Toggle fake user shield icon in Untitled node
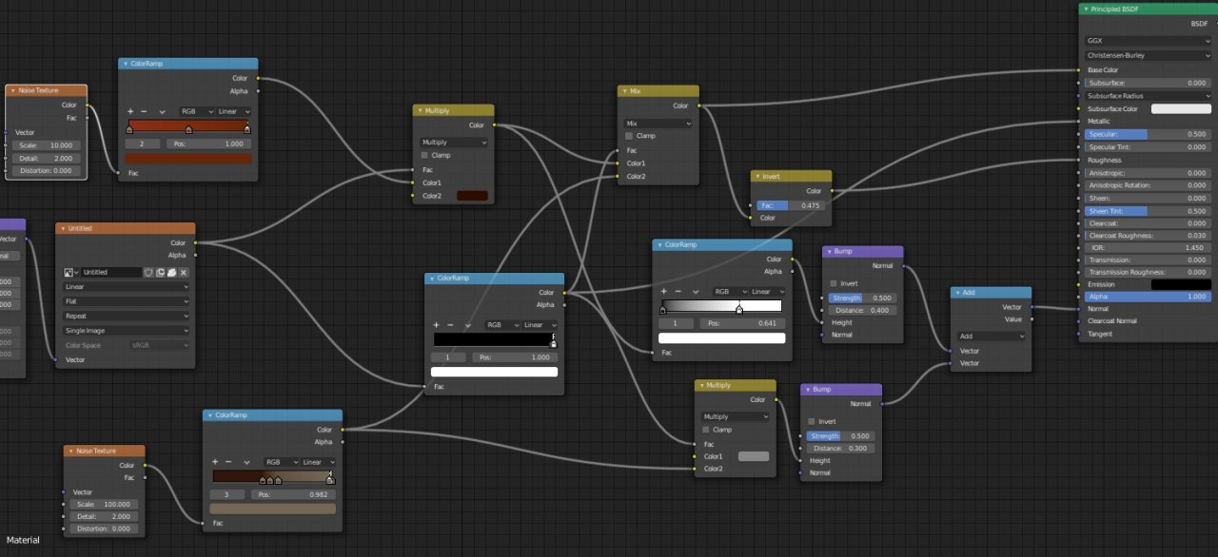 (148, 272)
